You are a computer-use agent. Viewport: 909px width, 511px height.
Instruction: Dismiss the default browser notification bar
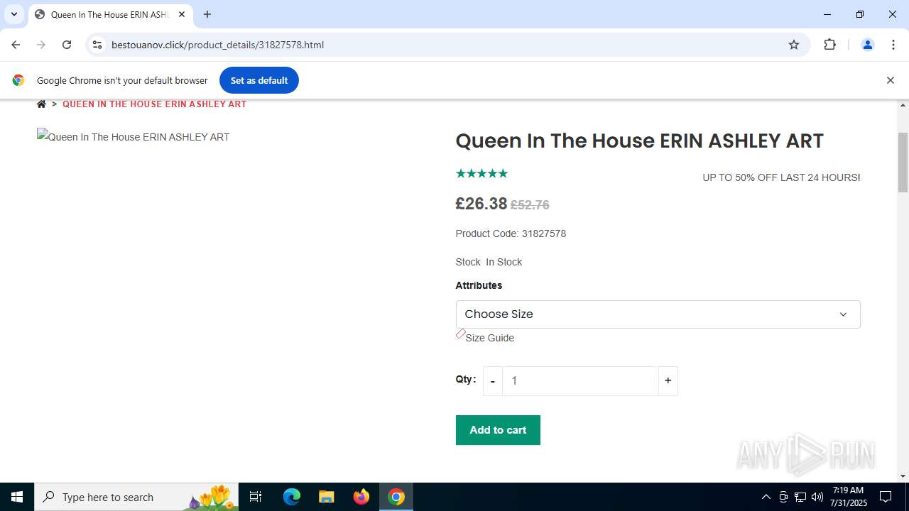tap(890, 80)
